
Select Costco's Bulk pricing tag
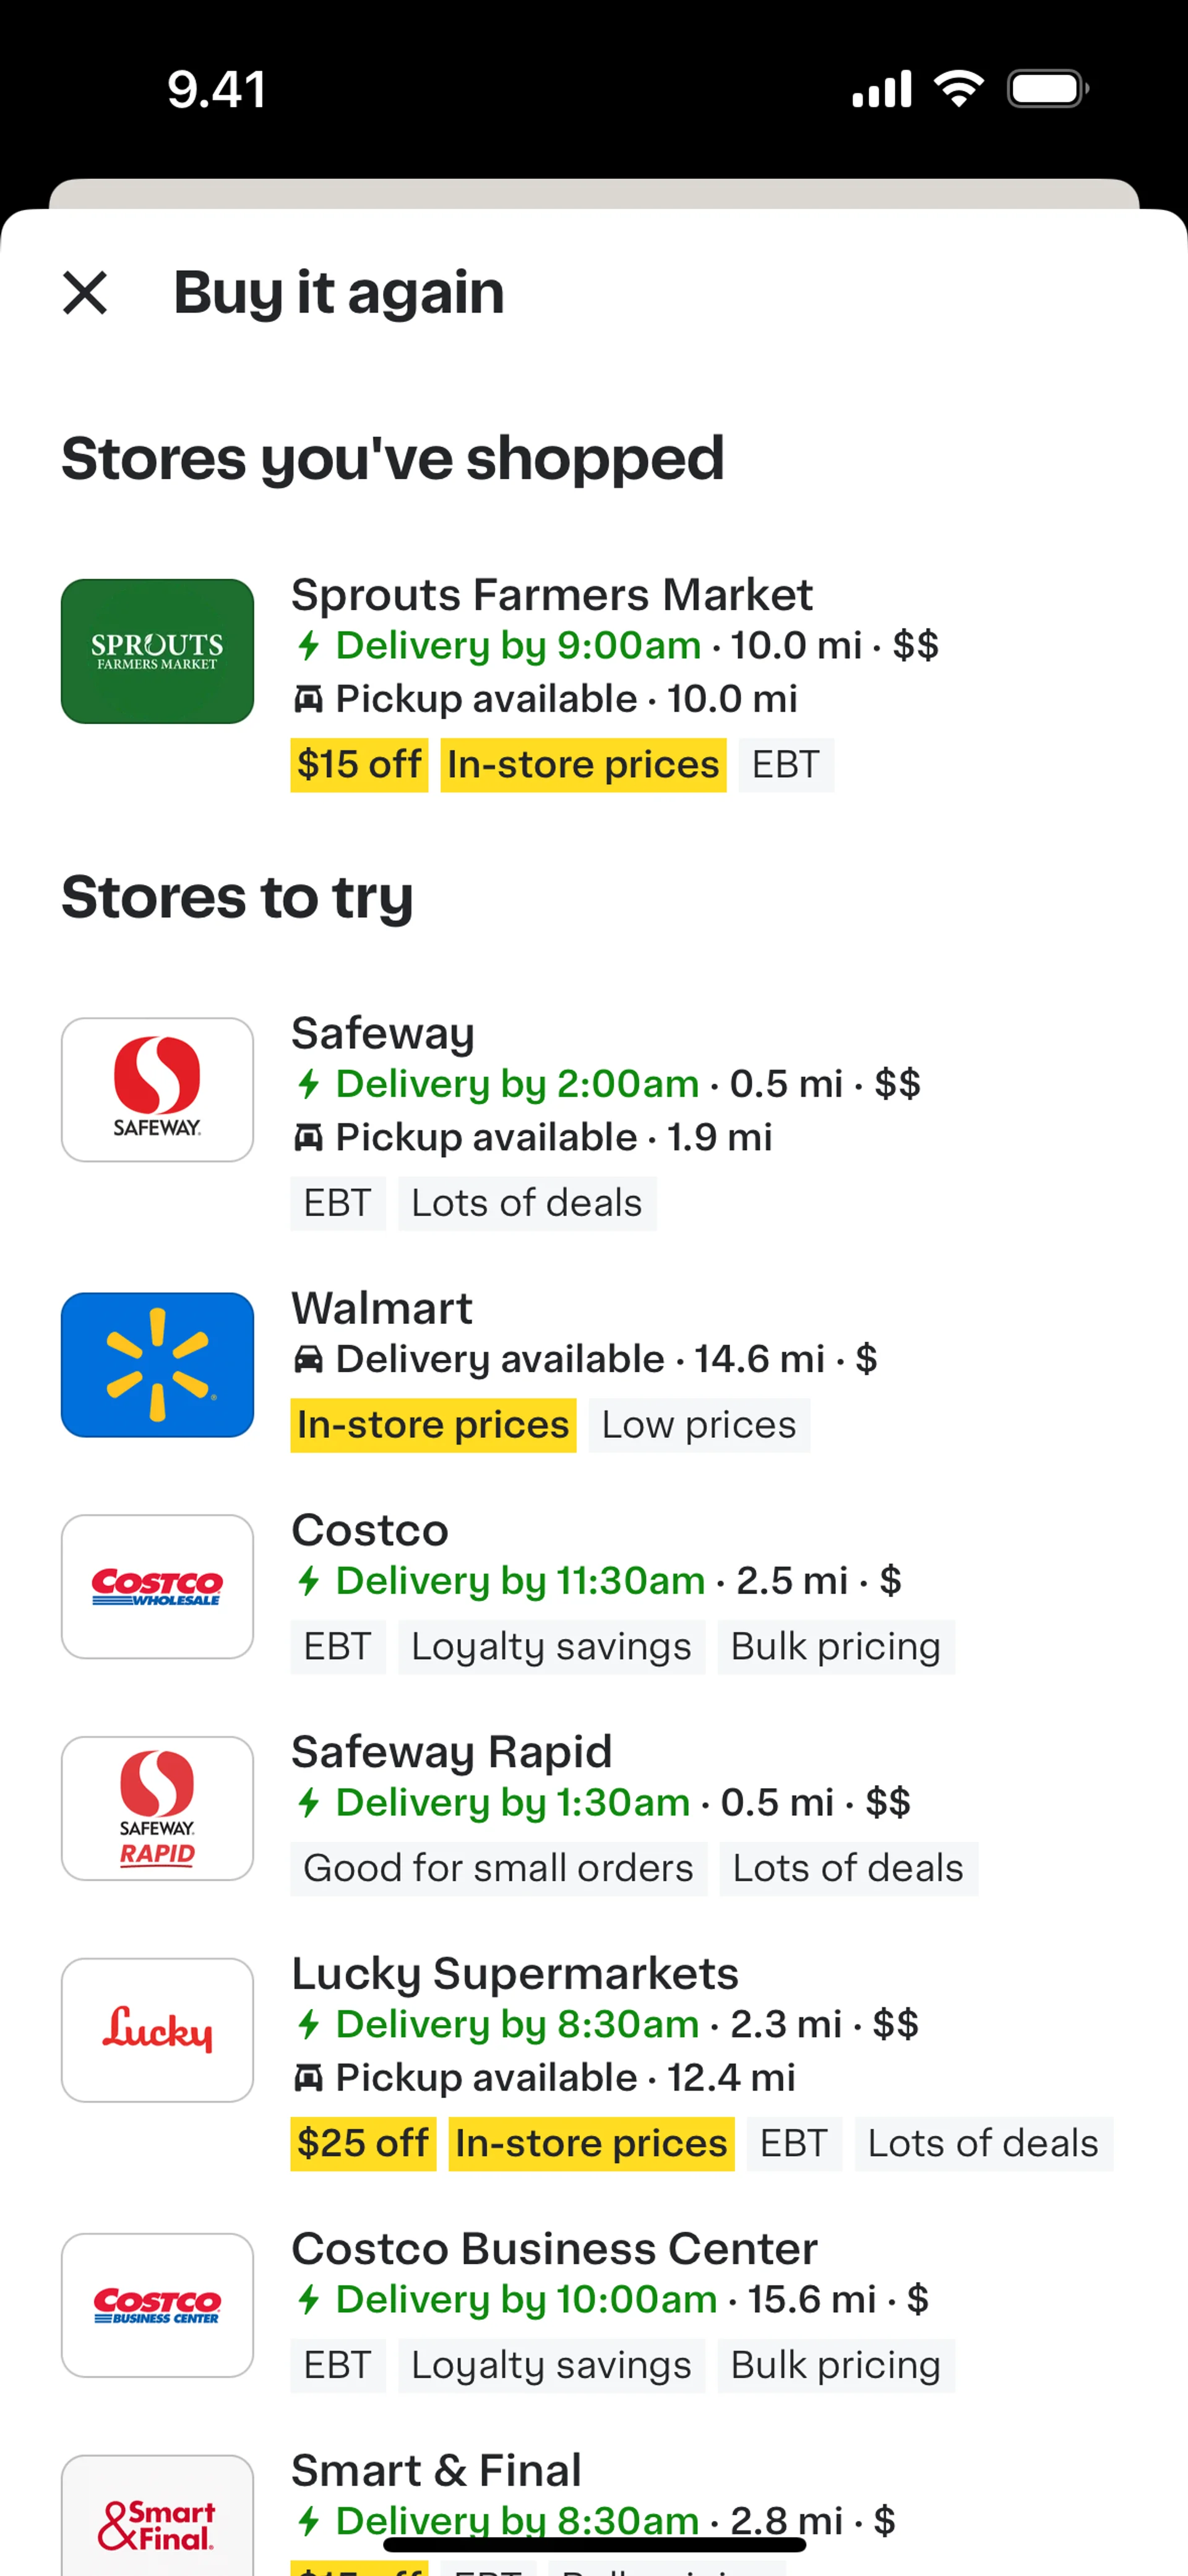coord(835,1647)
